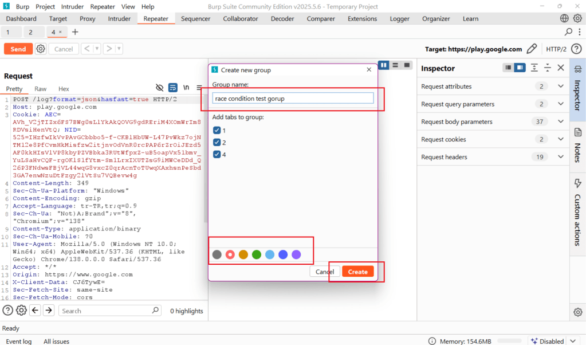
Task: Open the HTTP/2 protocol dropdown
Action: (x=556, y=49)
